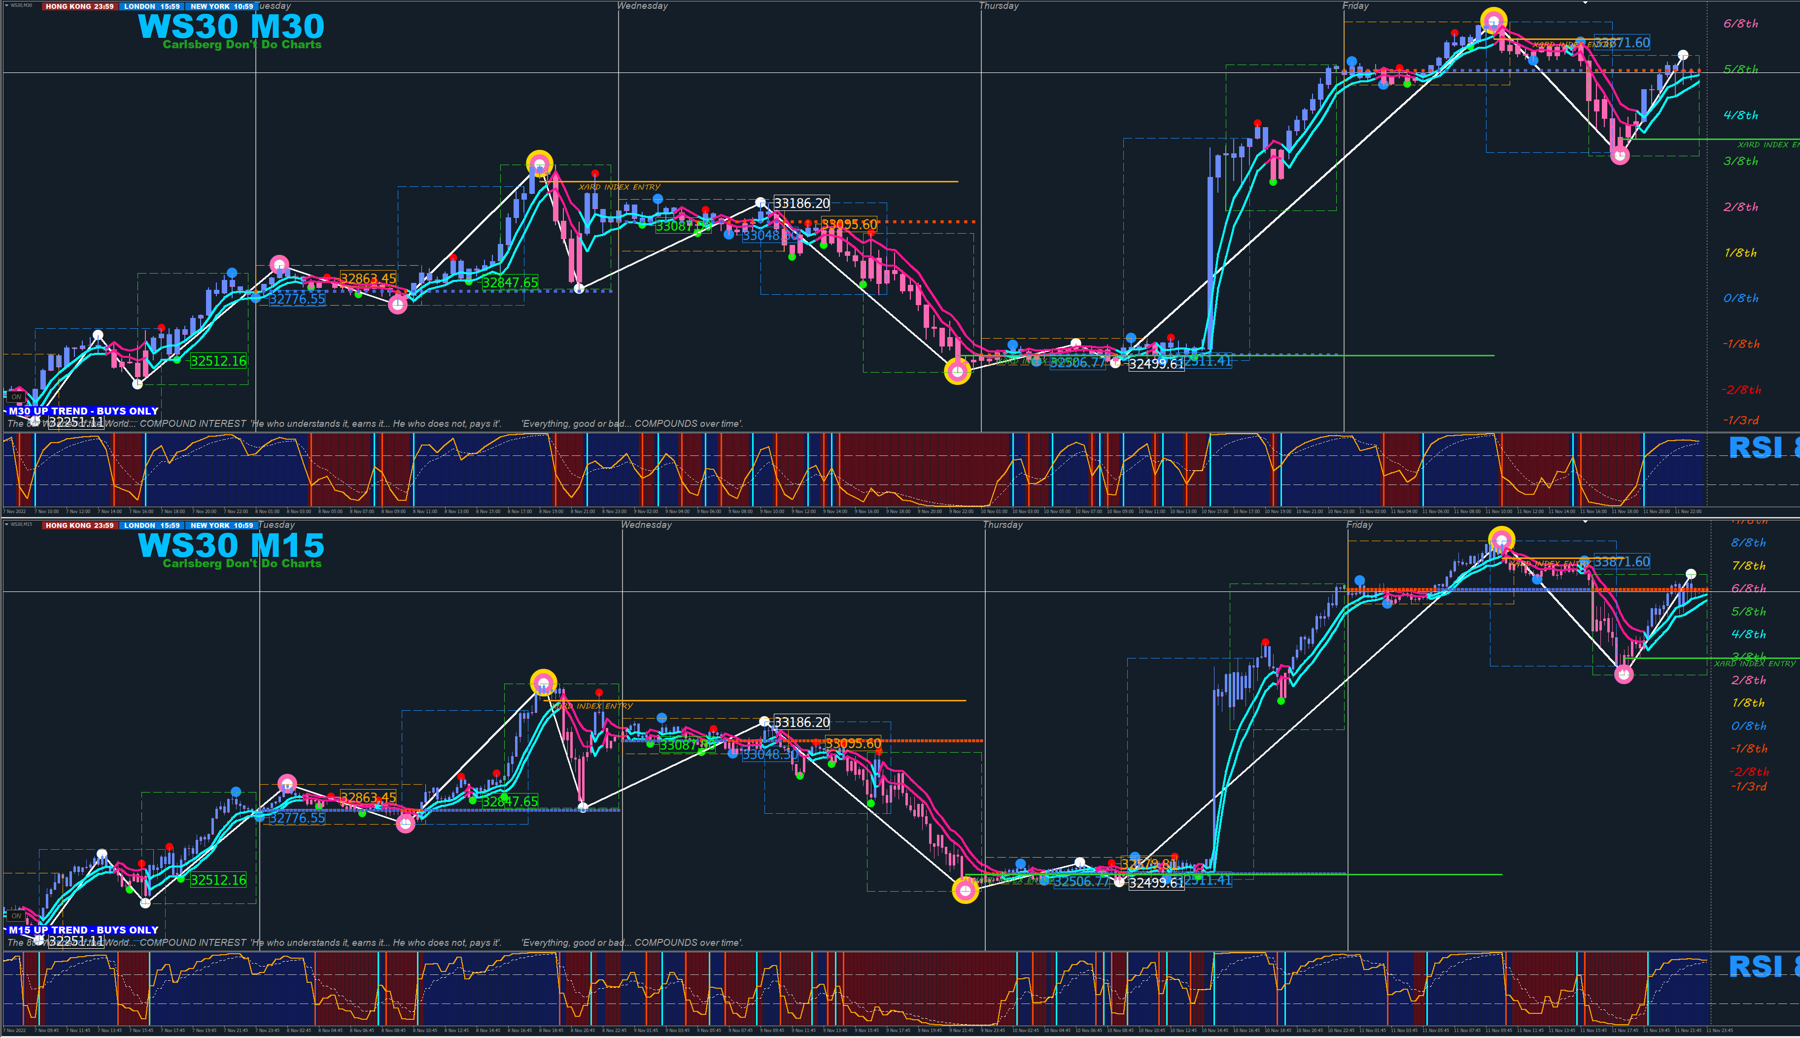Click pink-ringed Friday swing low on M30 chart
The width and height of the screenshot is (1800, 1038).
point(1620,155)
